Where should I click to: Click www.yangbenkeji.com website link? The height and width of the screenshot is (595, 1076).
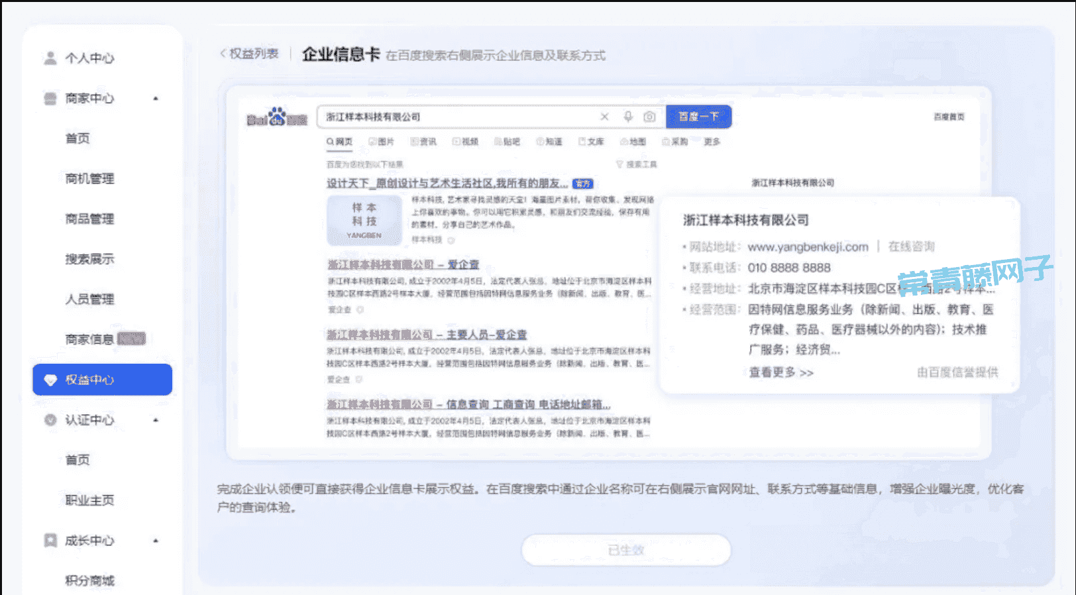coord(808,247)
